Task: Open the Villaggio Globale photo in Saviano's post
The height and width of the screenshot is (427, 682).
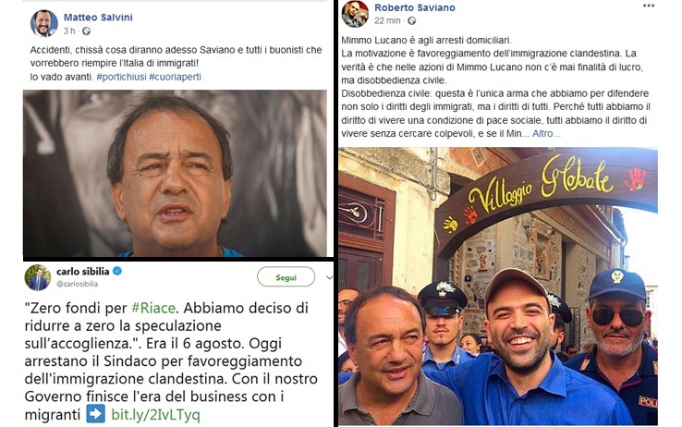Action: tap(498, 287)
